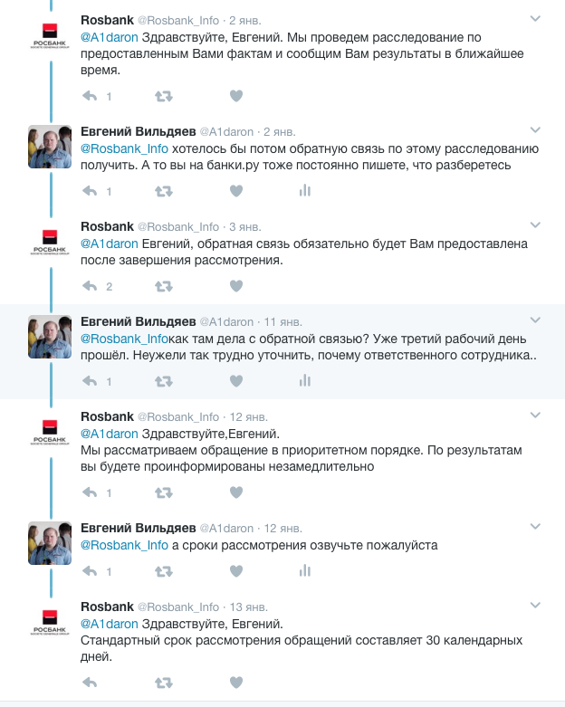Retweet Евгений's 12 Jan tweet
565x707 pixels.
[x=164, y=572]
